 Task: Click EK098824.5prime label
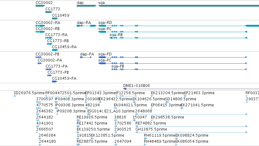(x=192, y=135)
